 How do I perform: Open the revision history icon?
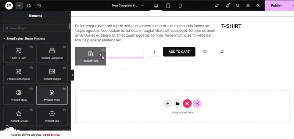(x=39, y=5)
